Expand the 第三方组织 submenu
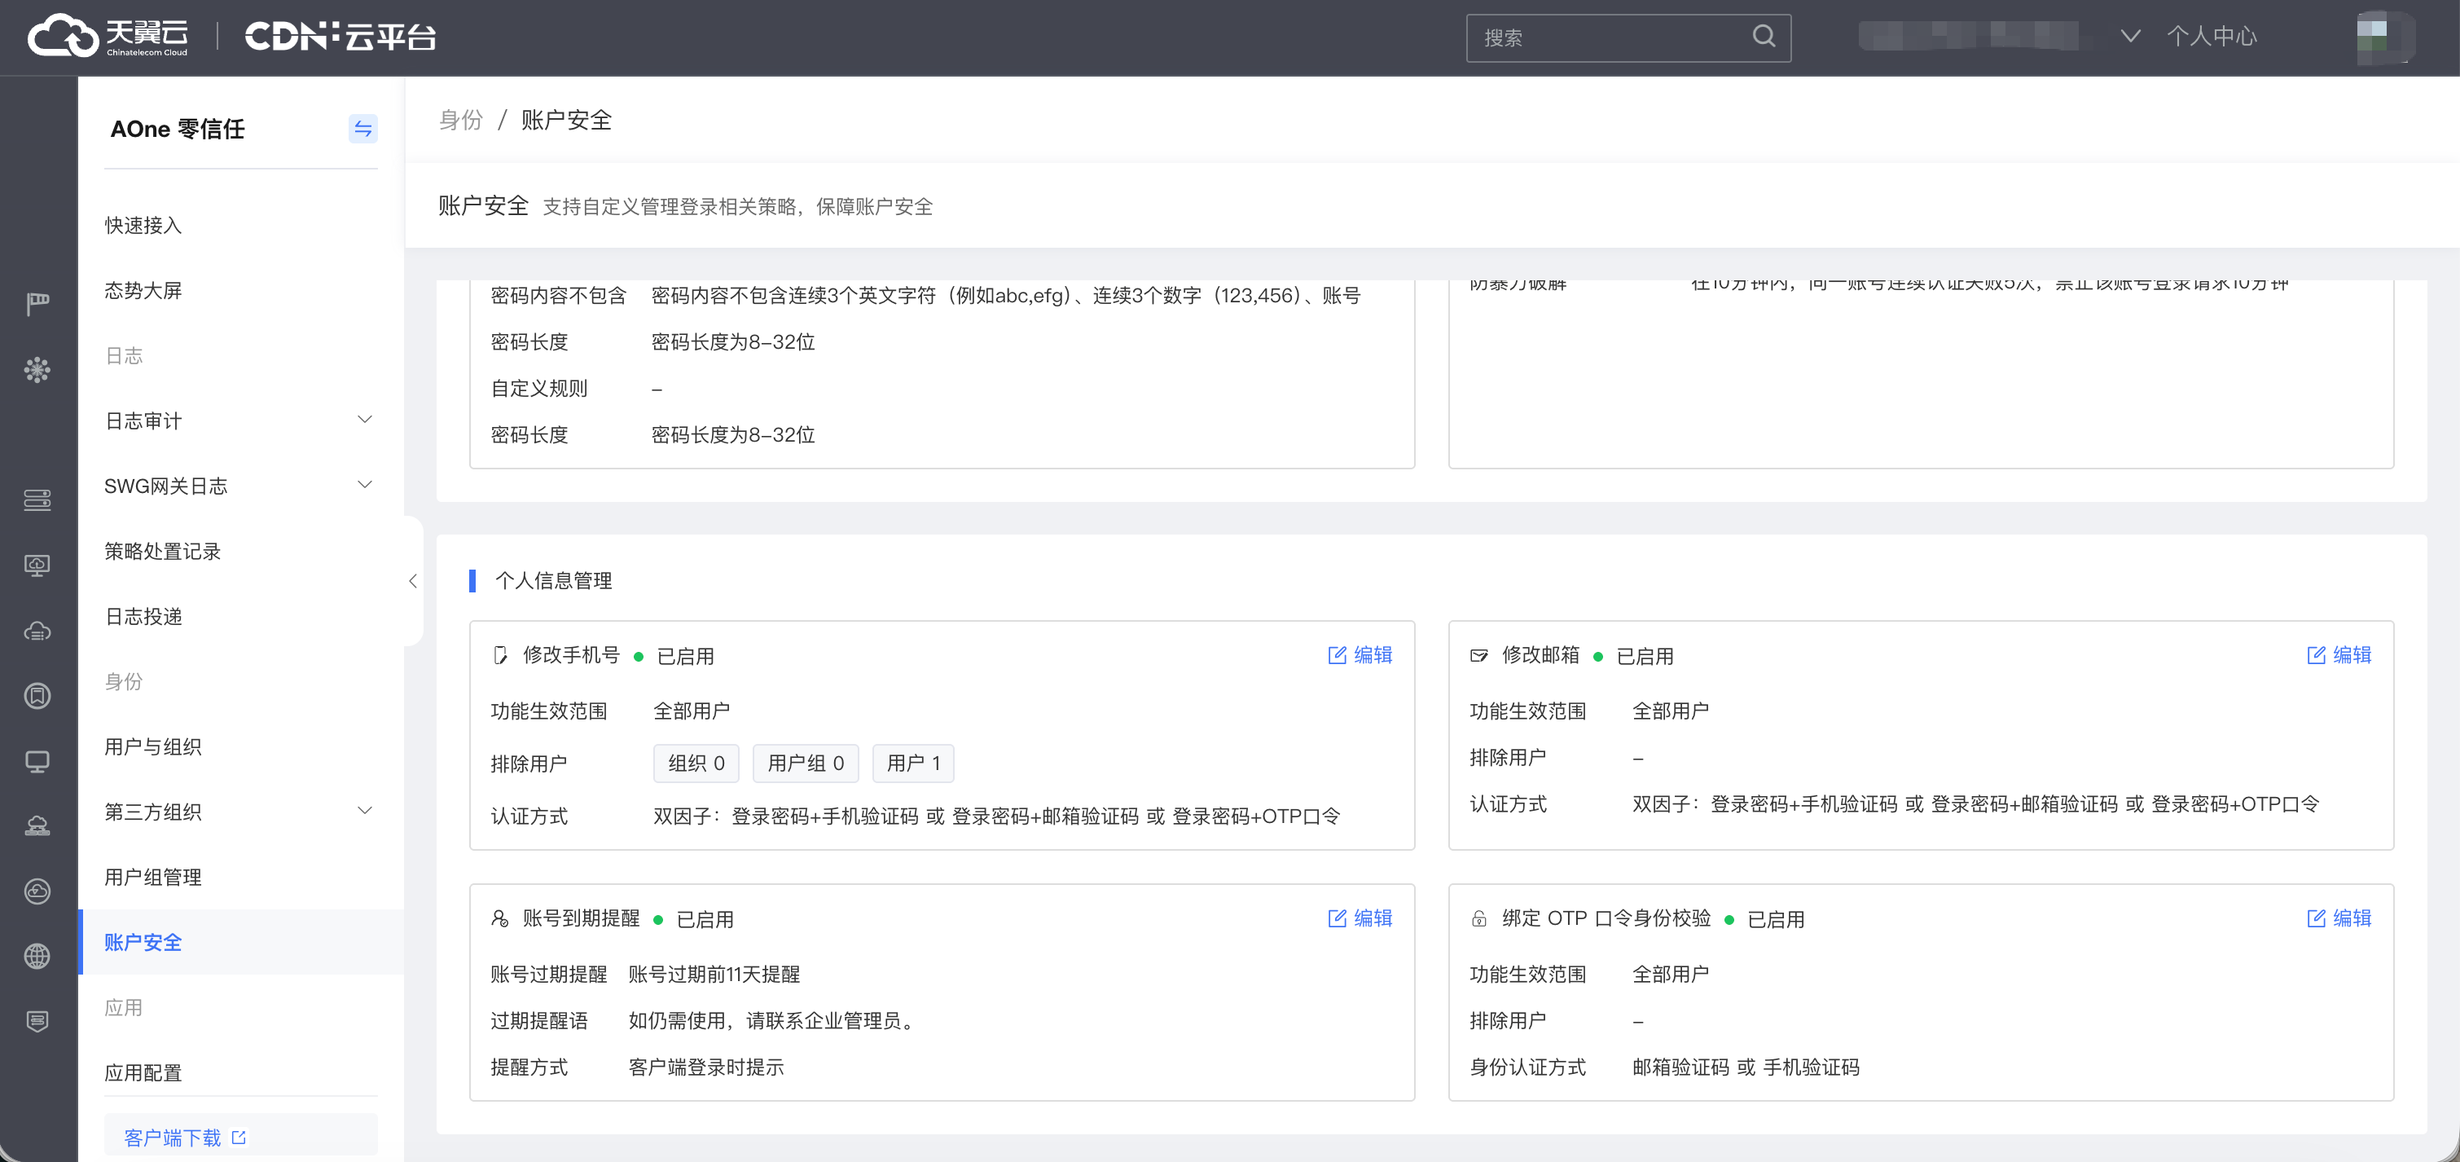Screen dimensions: 2460x1162 pyautogui.click(x=364, y=810)
